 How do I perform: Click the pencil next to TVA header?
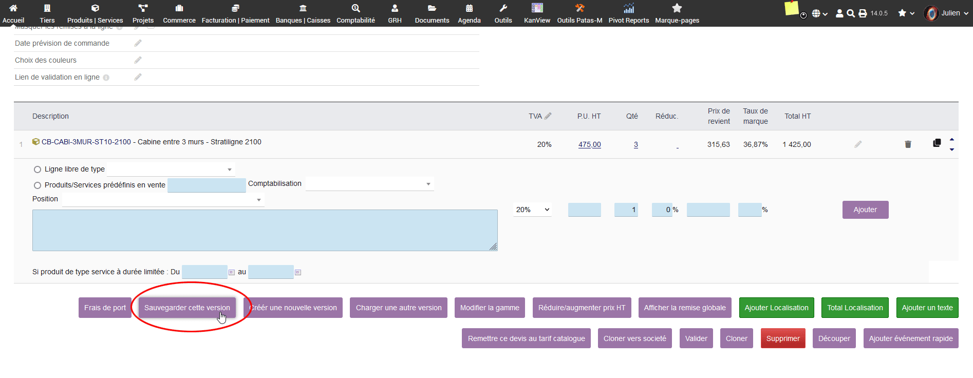548,116
